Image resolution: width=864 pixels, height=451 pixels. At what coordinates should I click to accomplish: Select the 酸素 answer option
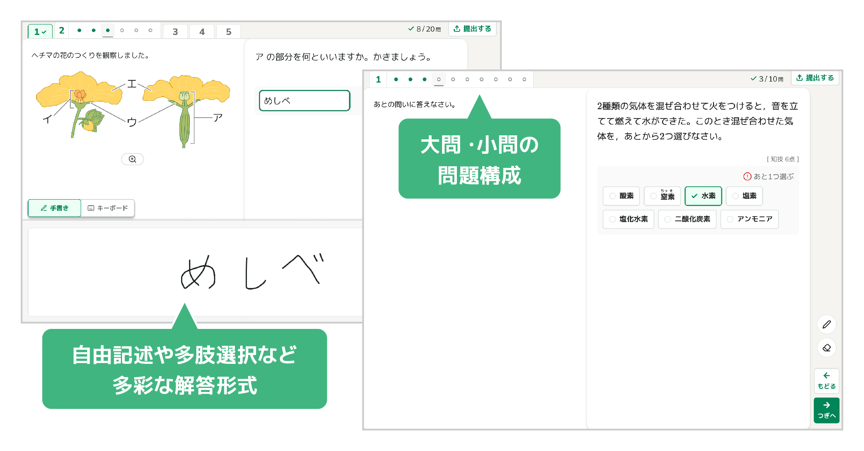click(621, 196)
